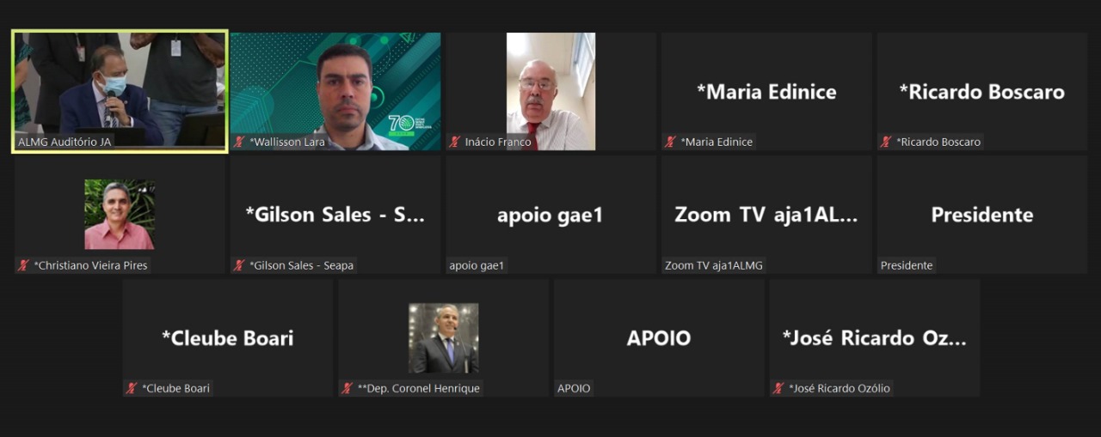This screenshot has width=1101, height=437.
Task: Click the large Cleube Boari name text
Action: (x=228, y=338)
